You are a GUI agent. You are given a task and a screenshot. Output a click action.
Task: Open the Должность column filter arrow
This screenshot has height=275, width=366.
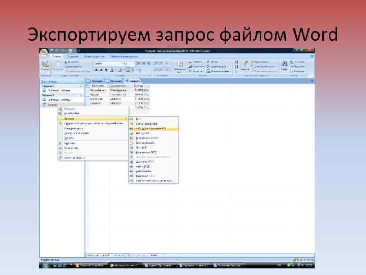pyautogui.click(x=128, y=86)
